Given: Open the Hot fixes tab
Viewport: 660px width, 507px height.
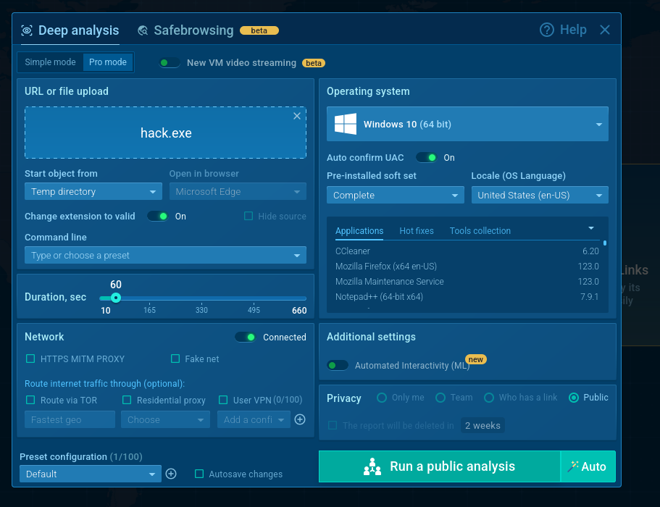Looking at the screenshot, I should (x=417, y=230).
